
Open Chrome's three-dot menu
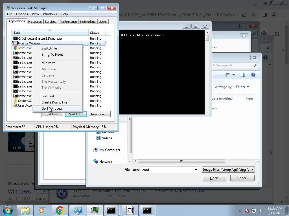pyautogui.click(x=283, y=15)
